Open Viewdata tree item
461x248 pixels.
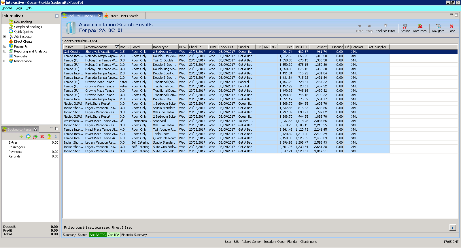tap(20, 56)
